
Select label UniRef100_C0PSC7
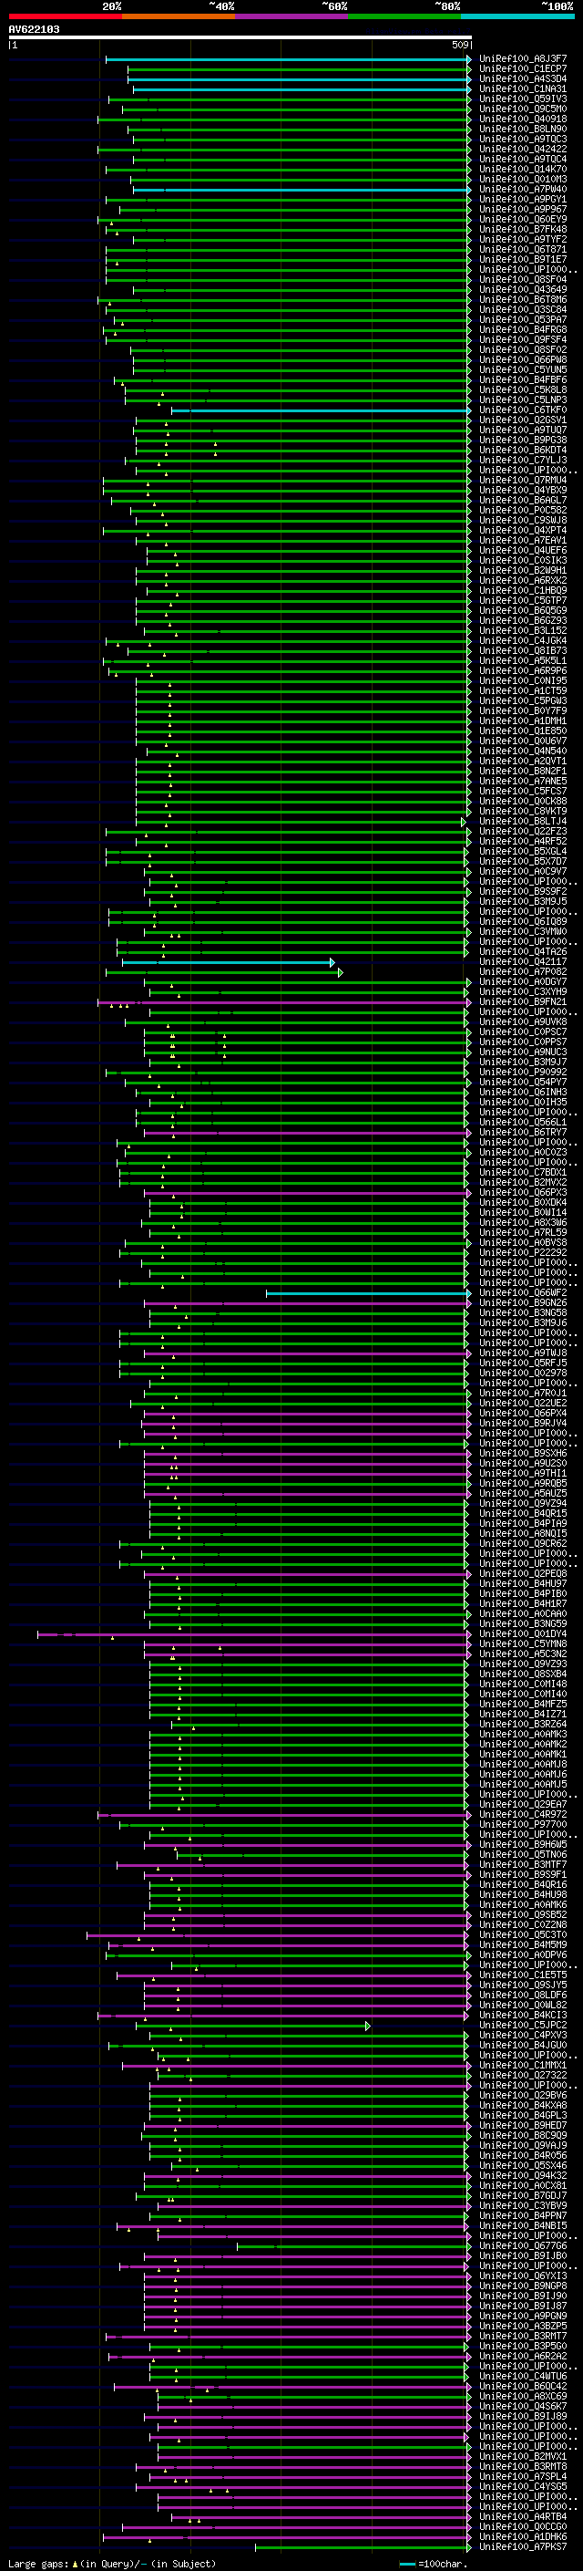point(523,1032)
